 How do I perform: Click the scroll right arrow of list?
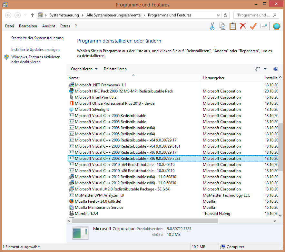point(275,221)
